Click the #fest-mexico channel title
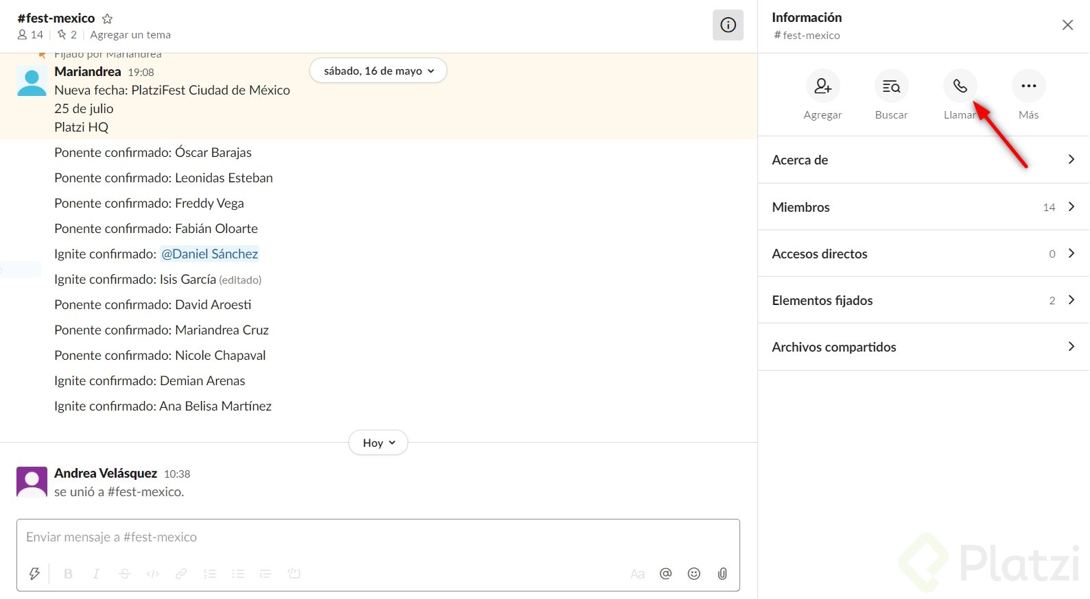The height and width of the screenshot is (599, 1090). [56, 19]
